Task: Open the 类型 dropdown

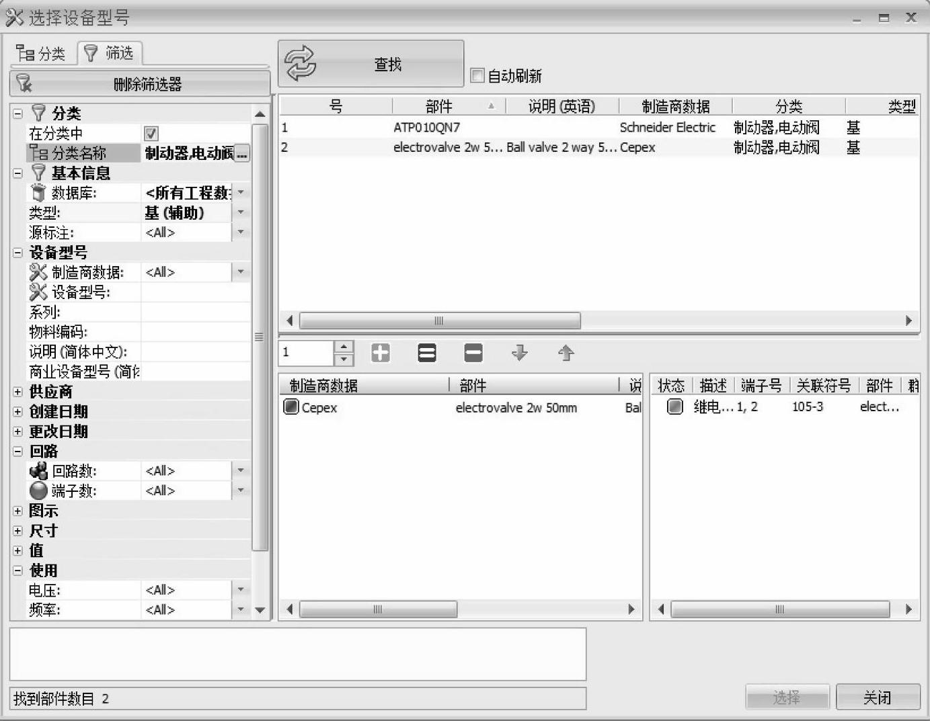Action: 241,212
